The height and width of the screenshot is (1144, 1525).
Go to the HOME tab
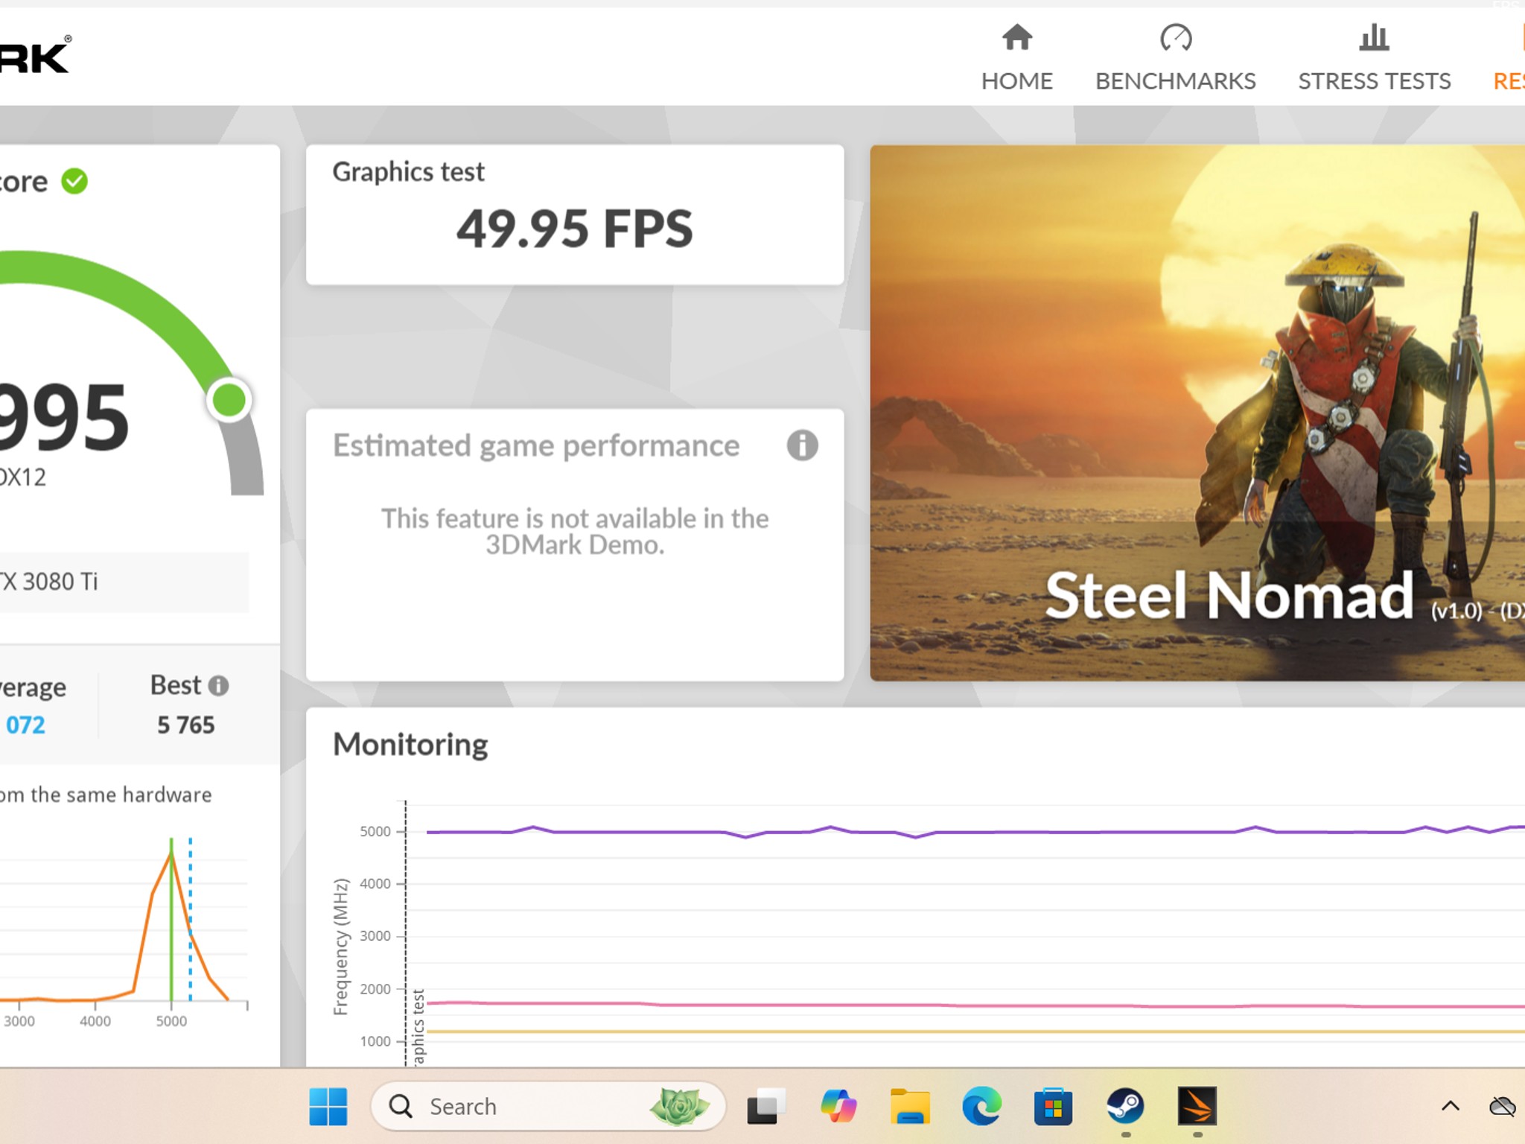coord(1016,57)
